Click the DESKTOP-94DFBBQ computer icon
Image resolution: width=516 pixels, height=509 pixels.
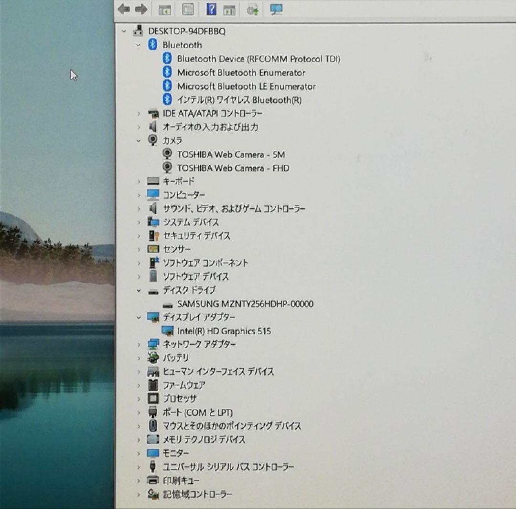tap(138, 31)
